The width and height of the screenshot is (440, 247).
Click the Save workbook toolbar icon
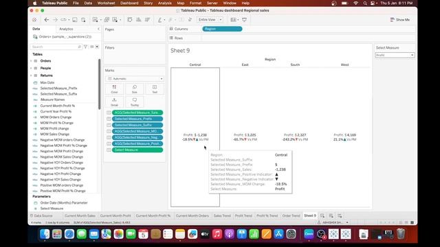click(75, 20)
